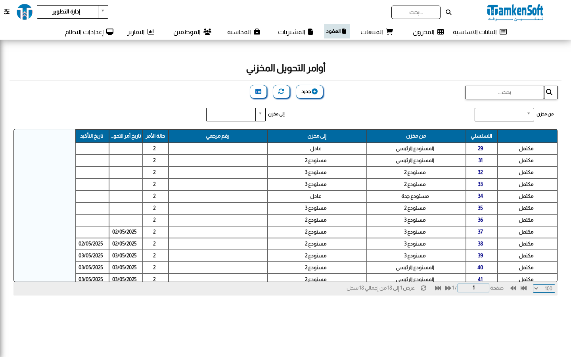Open the الموظفين menu
This screenshot has height=357, width=571.
(x=192, y=32)
